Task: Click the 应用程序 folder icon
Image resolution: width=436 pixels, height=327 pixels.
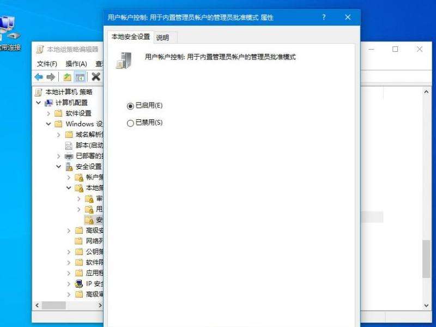Action: click(x=79, y=273)
